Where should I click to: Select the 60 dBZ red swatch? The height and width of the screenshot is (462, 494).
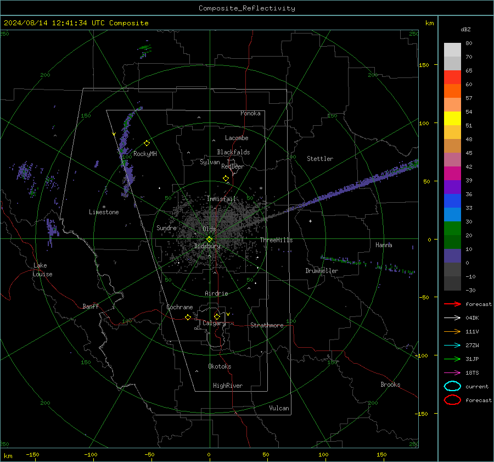coord(452,77)
